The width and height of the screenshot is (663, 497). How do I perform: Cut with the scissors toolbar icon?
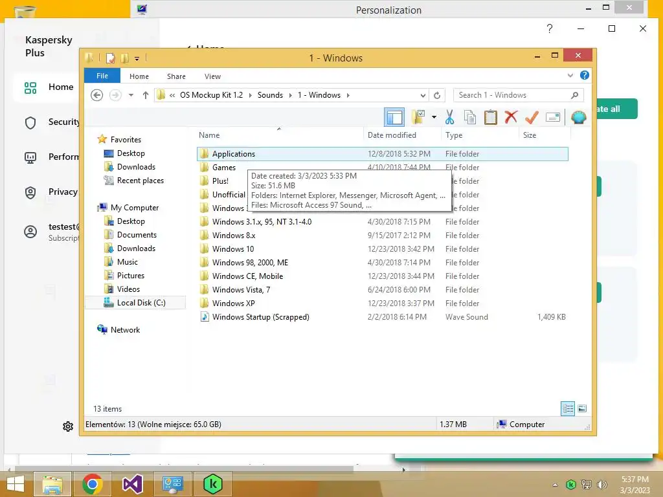pos(449,117)
